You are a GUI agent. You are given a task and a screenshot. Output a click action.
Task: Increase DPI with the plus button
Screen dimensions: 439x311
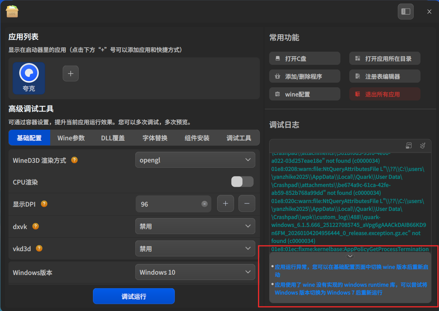pos(225,204)
